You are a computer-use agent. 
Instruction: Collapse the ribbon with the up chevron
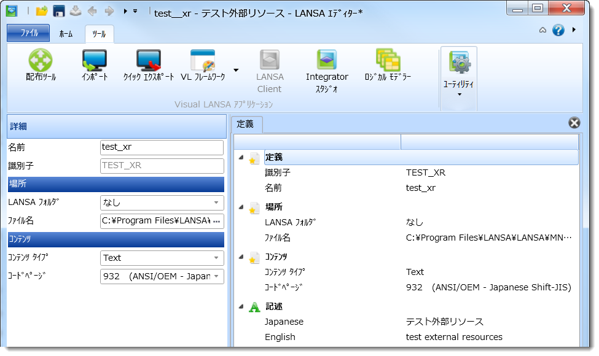point(542,29)
